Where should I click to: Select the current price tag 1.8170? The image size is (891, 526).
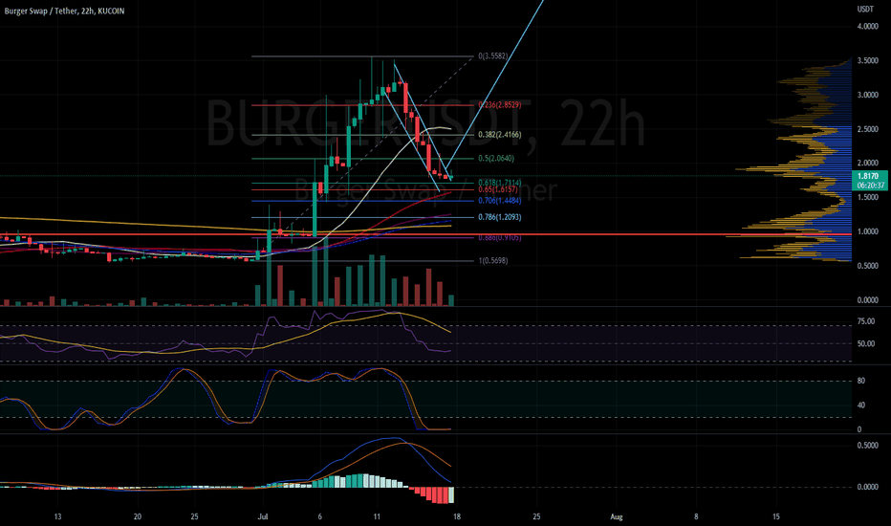[869, 176]
